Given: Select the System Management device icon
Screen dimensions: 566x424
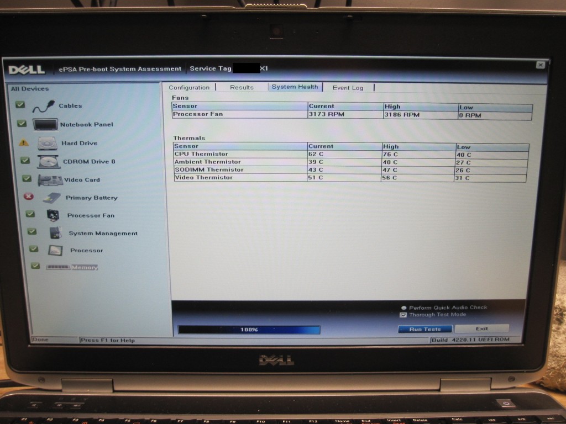Looking at the screenshot, I should [x=56, y=233].
